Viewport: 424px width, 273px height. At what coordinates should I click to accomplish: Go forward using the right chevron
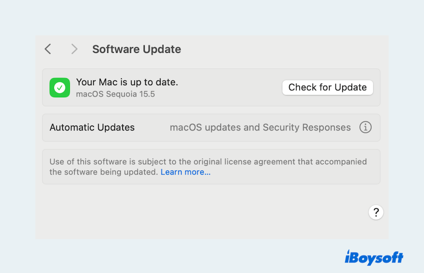[x=74, y=49]
